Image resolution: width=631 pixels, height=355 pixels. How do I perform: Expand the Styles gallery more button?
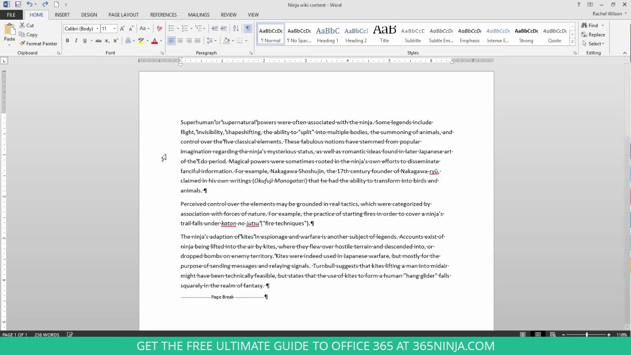(x=572, y=42)
